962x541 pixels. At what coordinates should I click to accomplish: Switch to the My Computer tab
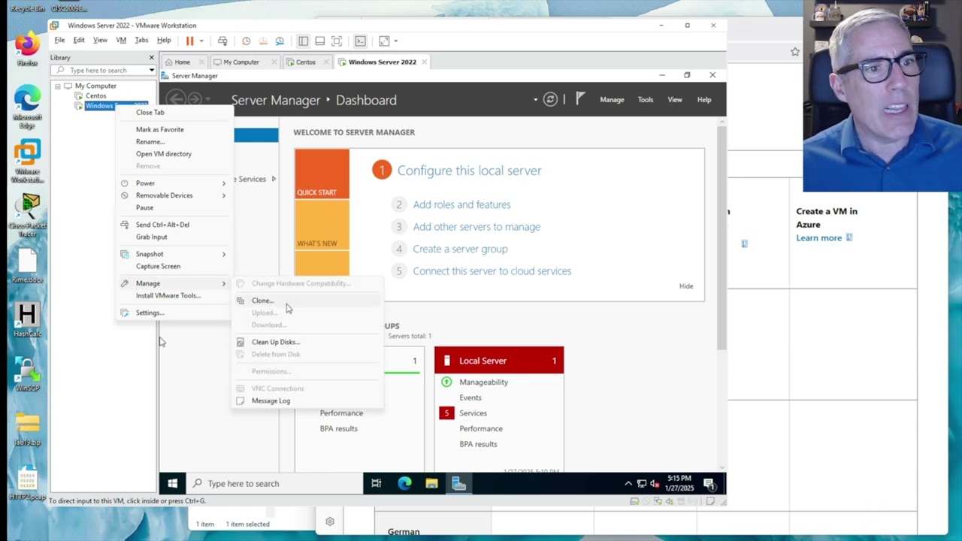pyautogui.click(x=240, y=62)
